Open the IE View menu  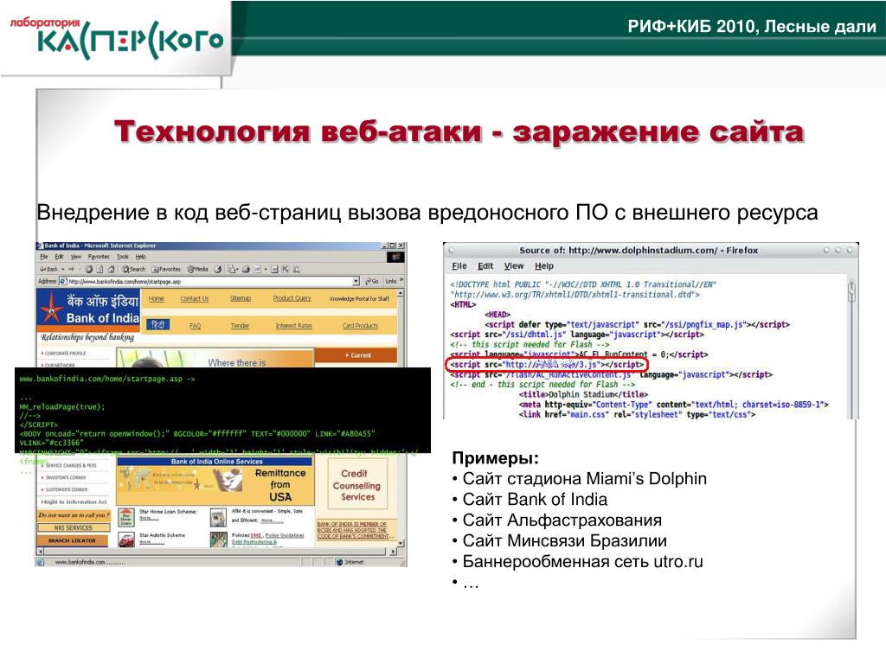pos(76,256)
